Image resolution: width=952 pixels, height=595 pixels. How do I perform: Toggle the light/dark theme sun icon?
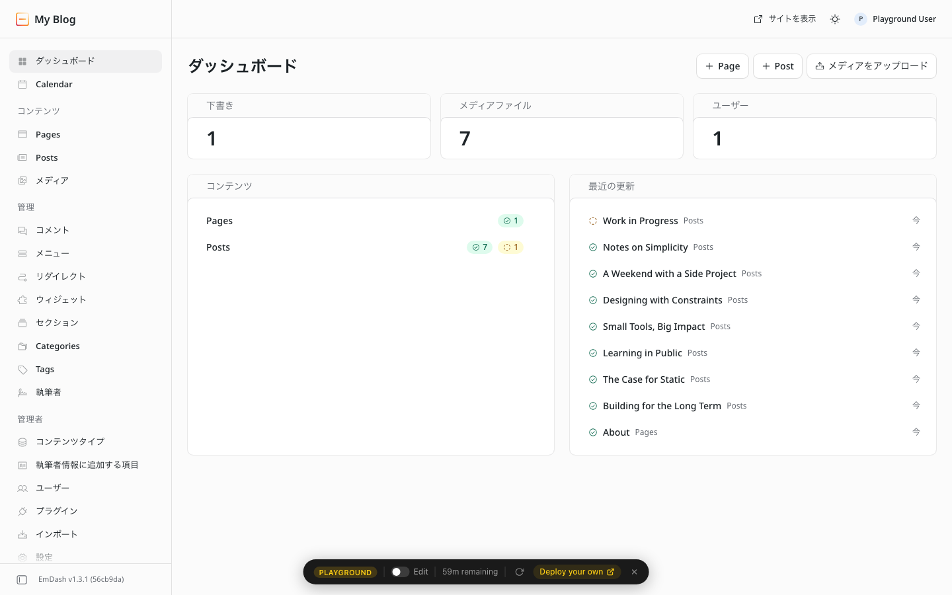pos(835,19)
